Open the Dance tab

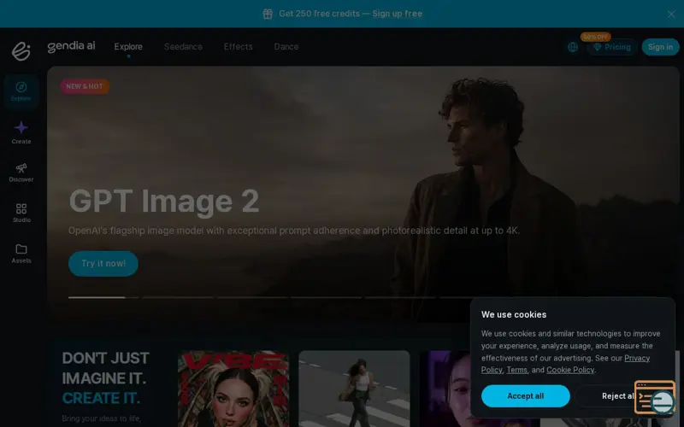[x=286, y=47]
